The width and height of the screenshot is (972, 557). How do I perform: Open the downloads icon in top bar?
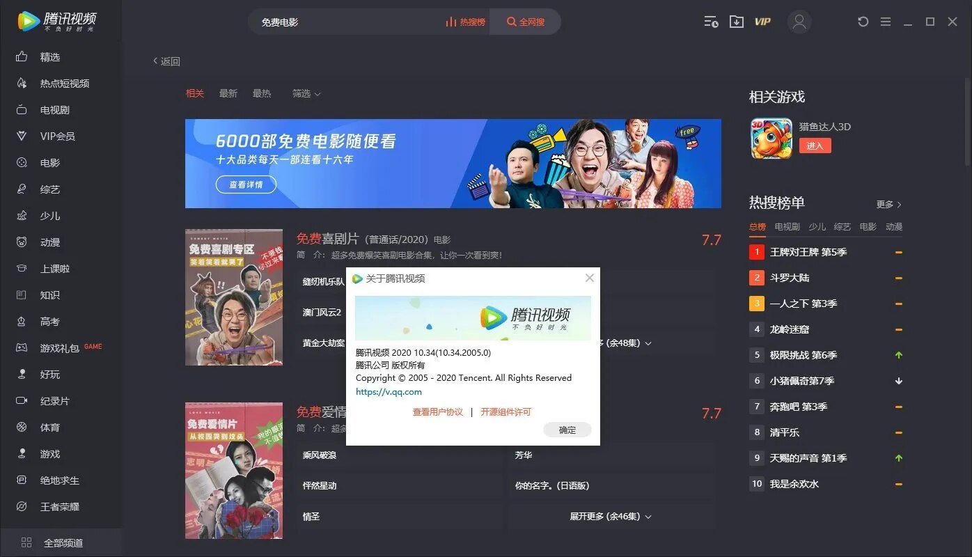[736, 22]
